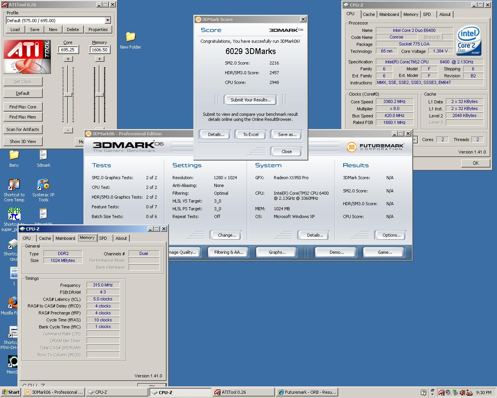This screenshot has height=398, width=497.
Task: Open the MemSet desktop icon
Action: tap(13, 361)
